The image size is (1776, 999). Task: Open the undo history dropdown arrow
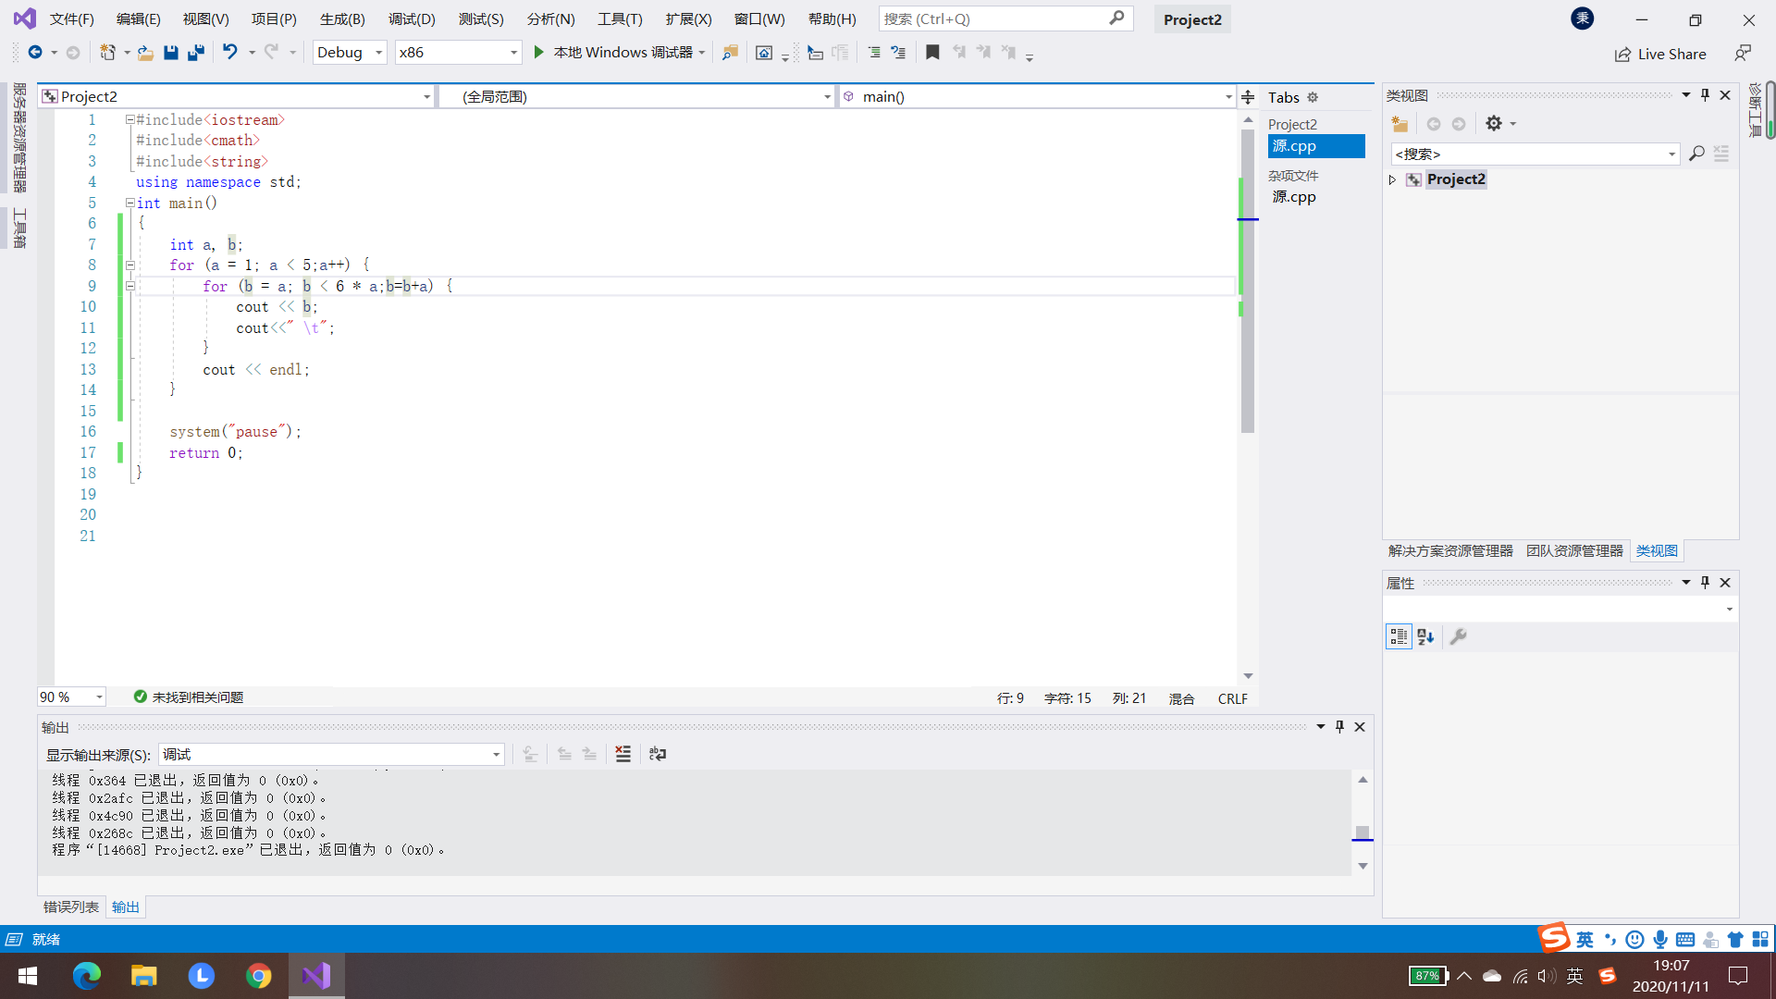(x=252, y=53)
